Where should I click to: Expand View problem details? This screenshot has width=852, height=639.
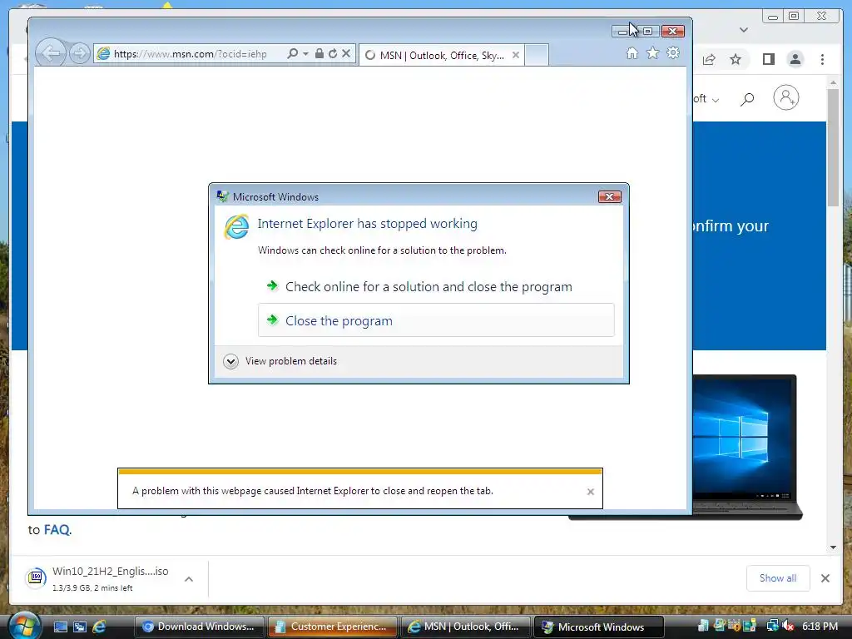pos(280,361)
